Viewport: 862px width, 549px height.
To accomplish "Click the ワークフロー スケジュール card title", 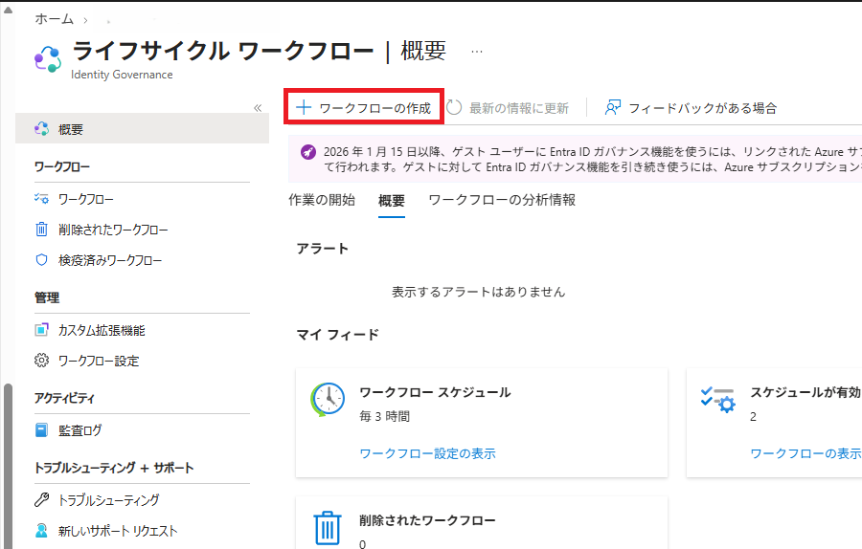I will click(435, 392).
